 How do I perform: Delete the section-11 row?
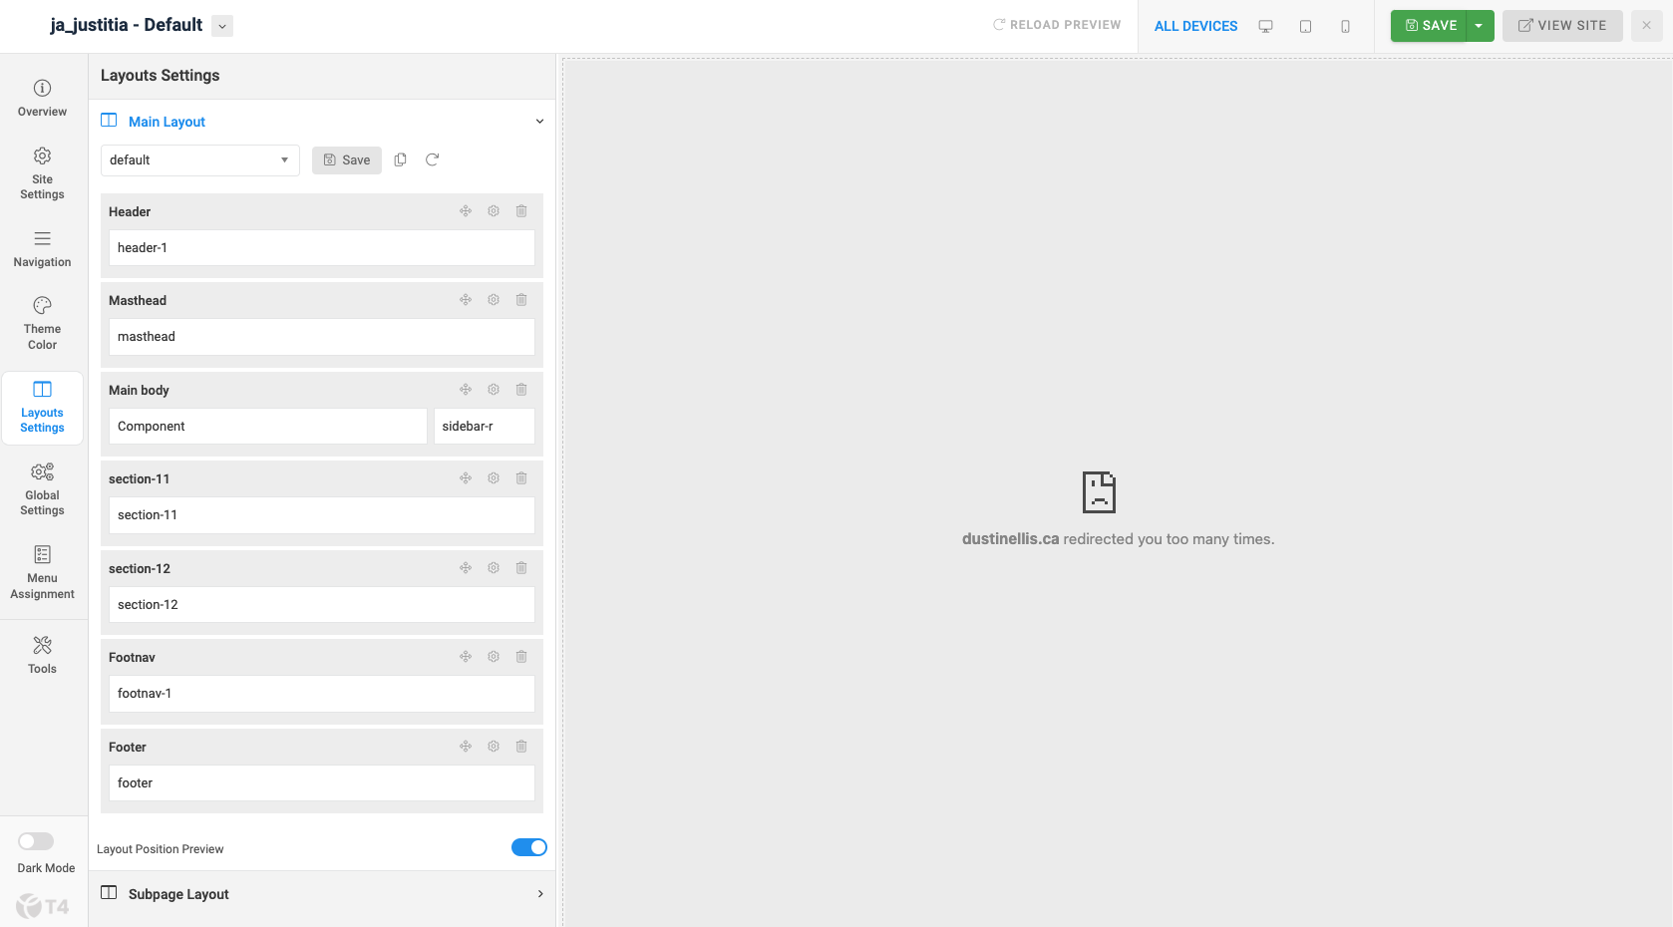[x=521, y=478]
